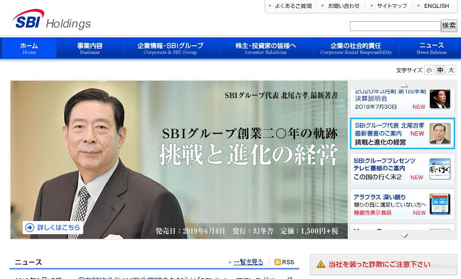Click the 決算説明会 speaker thumbnail

click(440, 99)
